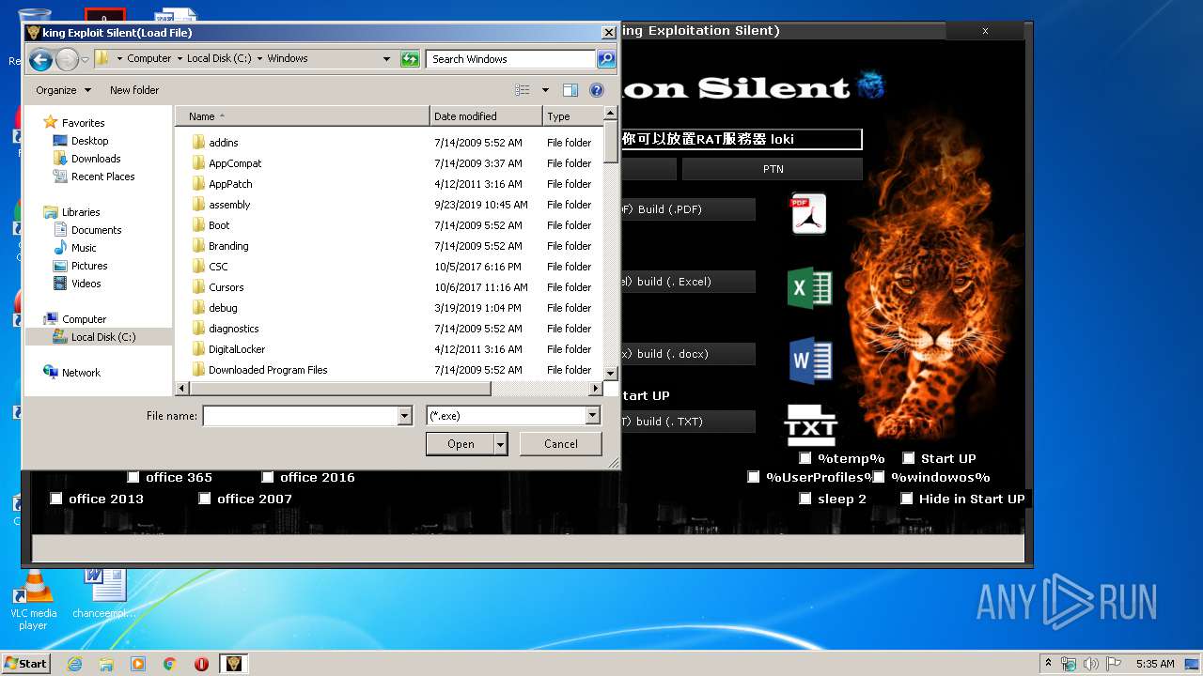This screenshot has width=1203, height=676.
Task: Click the PDF file type icon
Action: (x=808, y=213)
